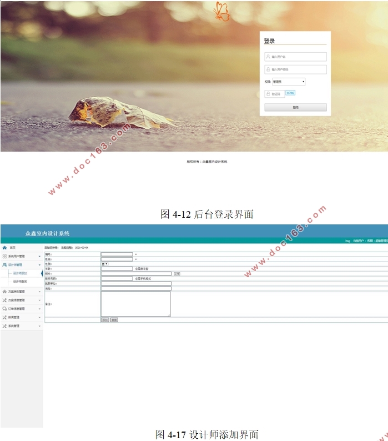Focus the 验证码 captcha input
The width and height of the screenshot is (388, 441).
point(275,94)
